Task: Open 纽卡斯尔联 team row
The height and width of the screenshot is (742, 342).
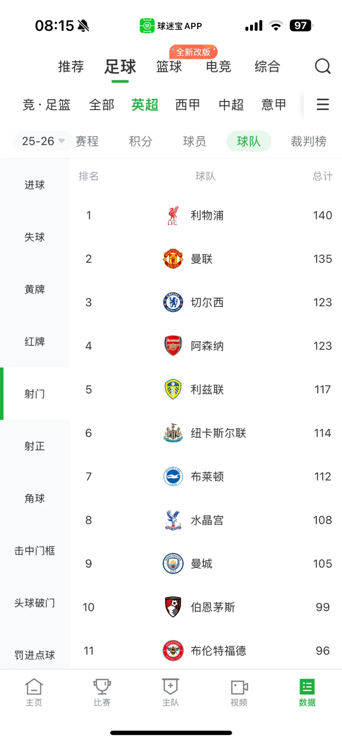Action: [218, 433]
